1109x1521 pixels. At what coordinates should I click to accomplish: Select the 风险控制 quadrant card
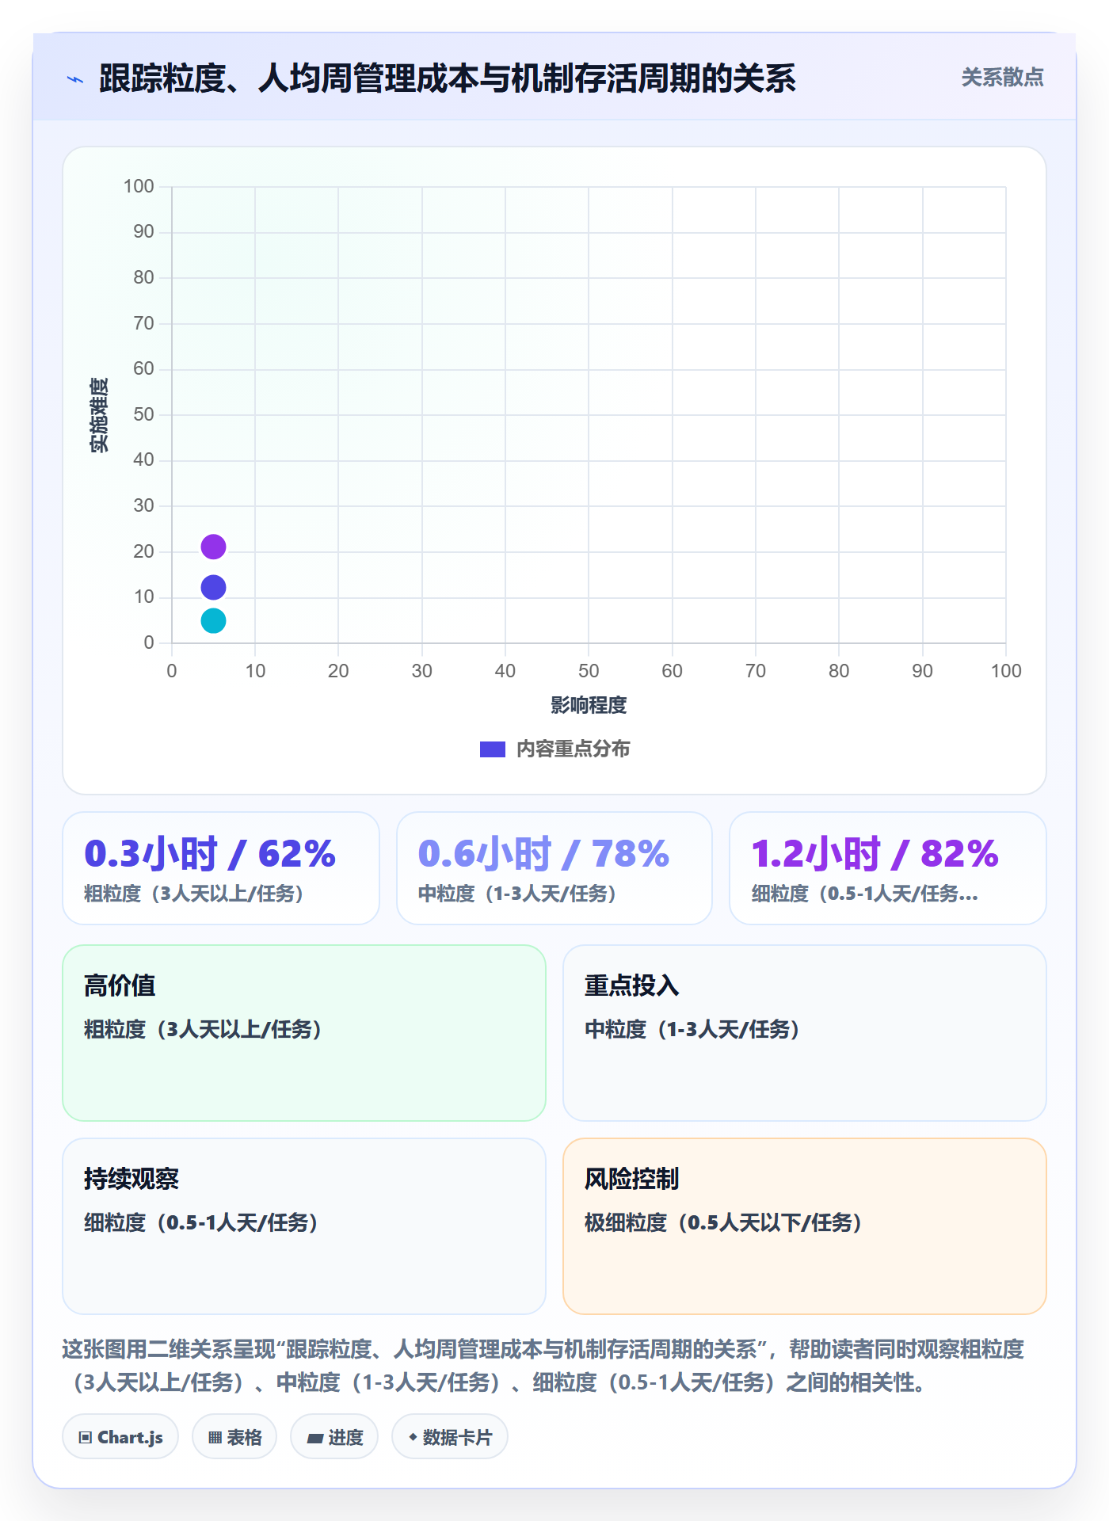click(x=805, y=1226)
